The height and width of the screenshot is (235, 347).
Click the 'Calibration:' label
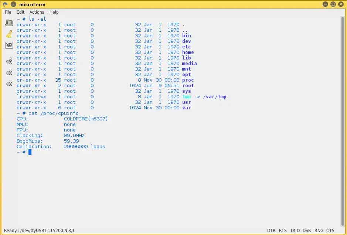pos(34,146)
